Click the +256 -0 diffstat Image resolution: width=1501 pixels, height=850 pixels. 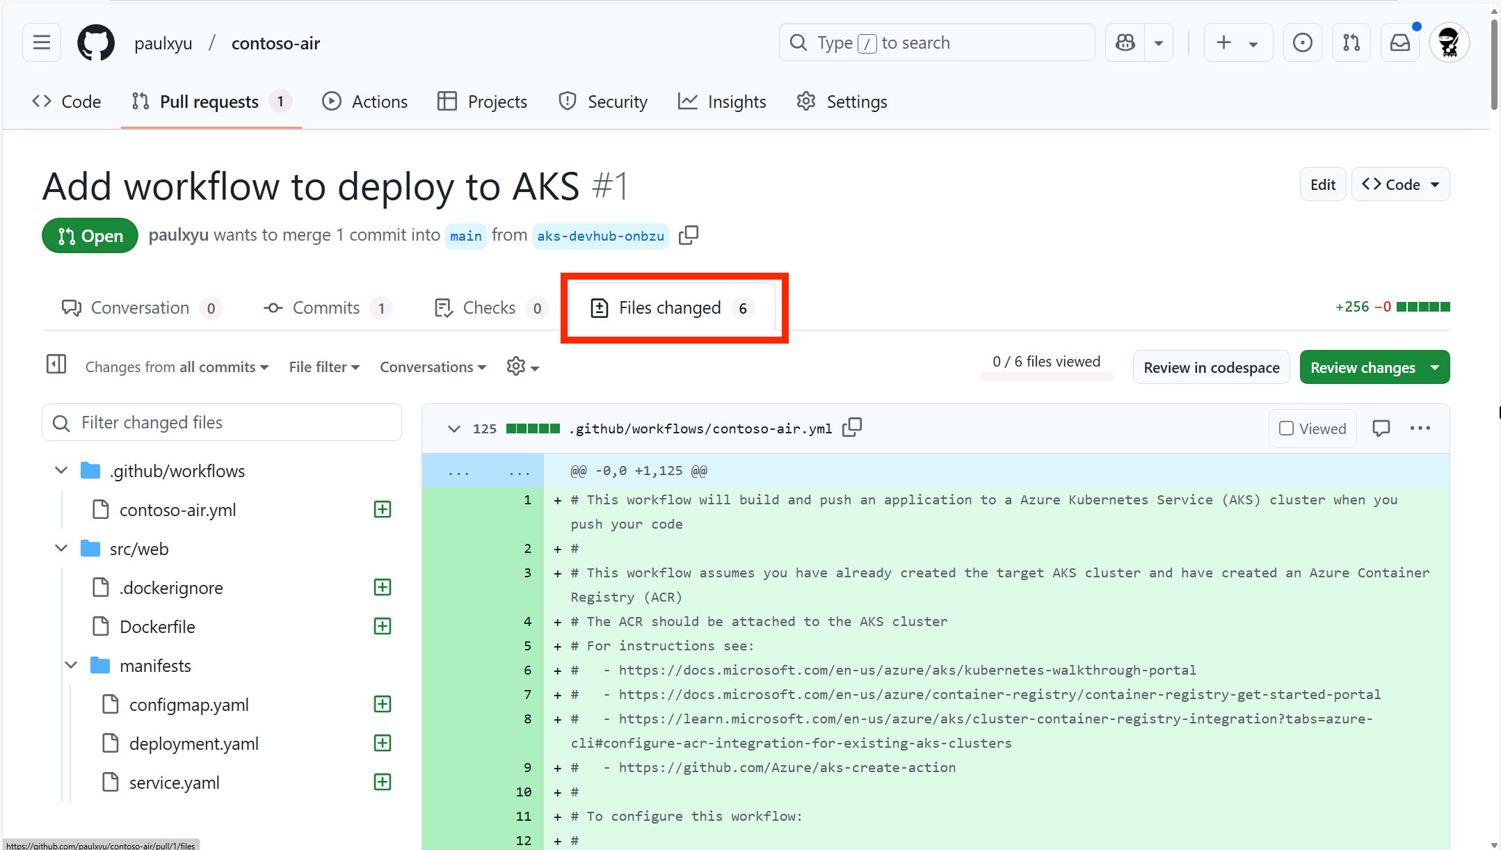1392,307
